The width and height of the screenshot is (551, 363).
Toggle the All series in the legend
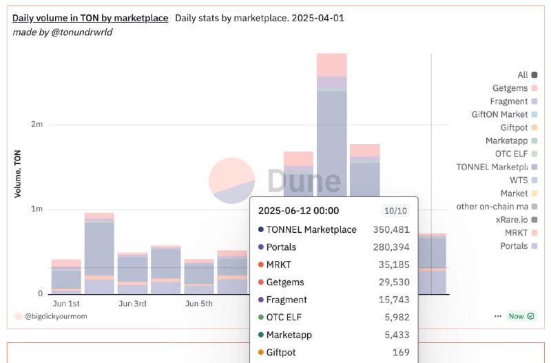[x=527, y=75]
